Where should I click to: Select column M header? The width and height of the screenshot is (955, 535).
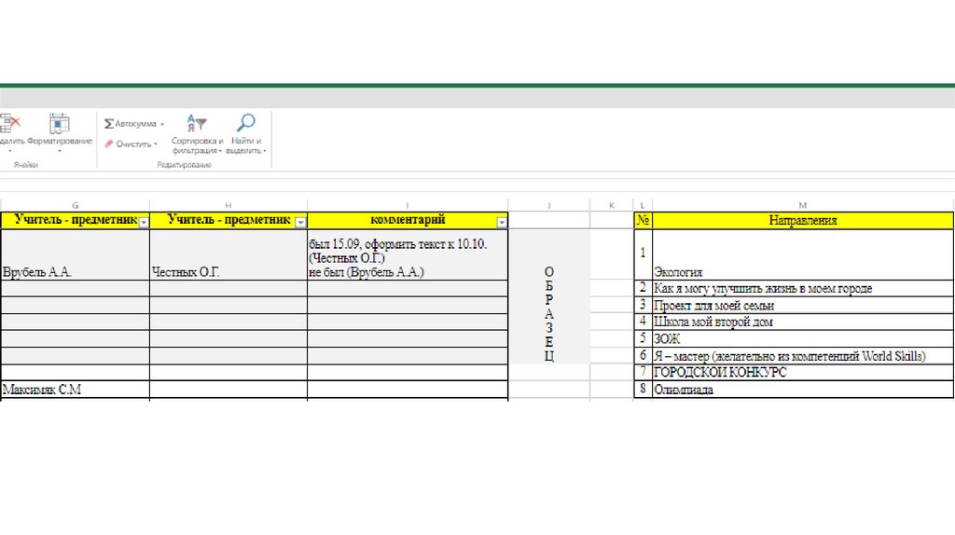pyautogui.click(x=802, y=204)
